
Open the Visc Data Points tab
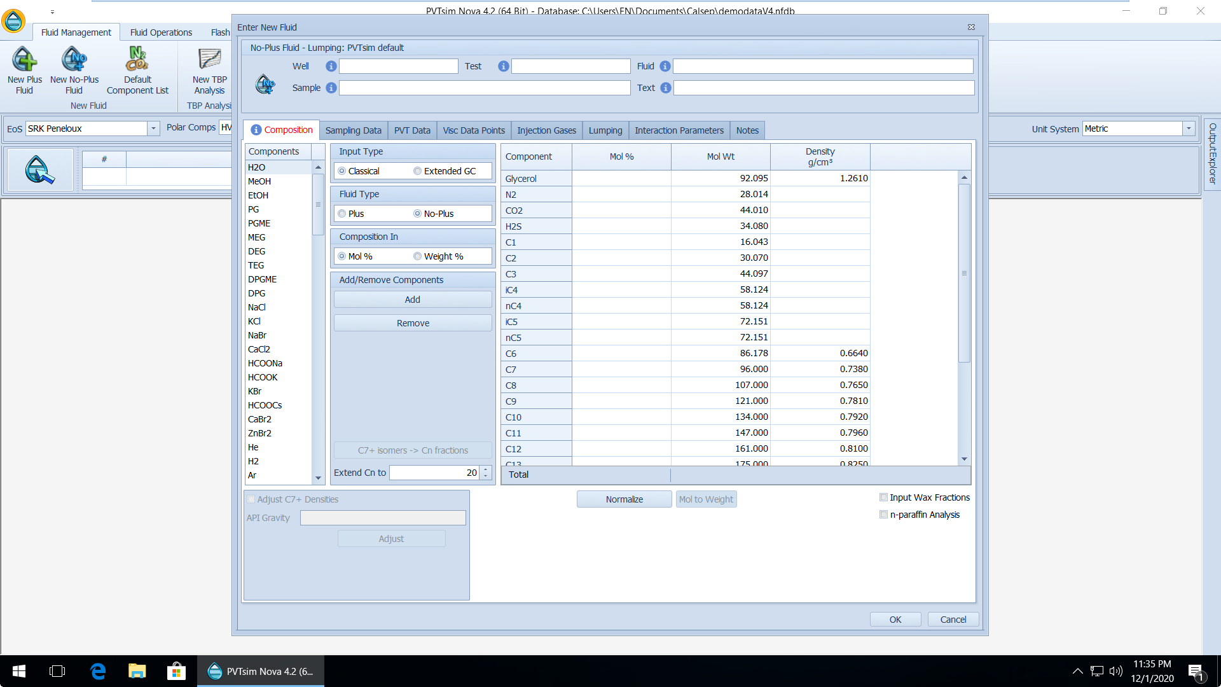tap(474, 130)
